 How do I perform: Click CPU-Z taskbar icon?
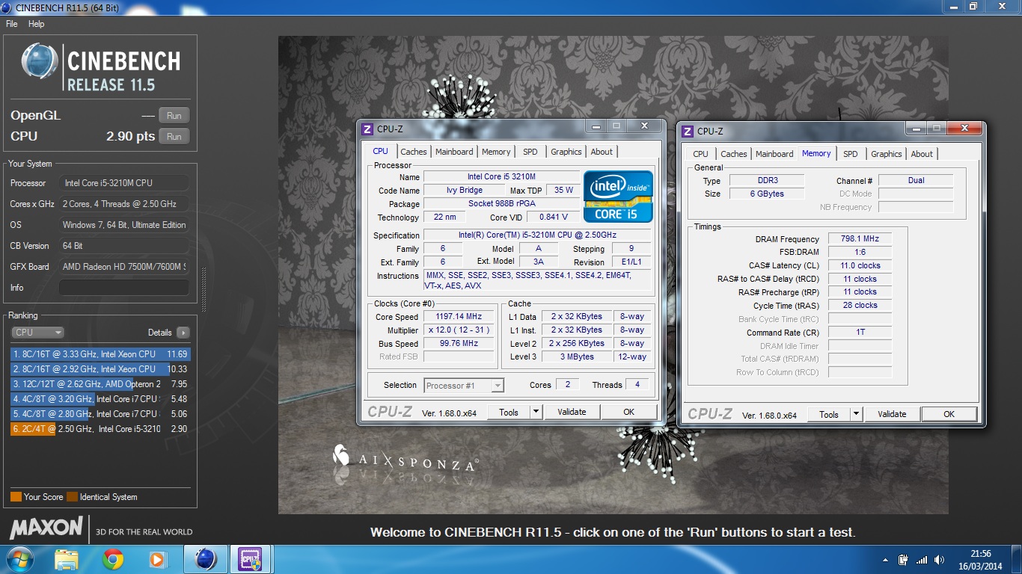[250, 559]
